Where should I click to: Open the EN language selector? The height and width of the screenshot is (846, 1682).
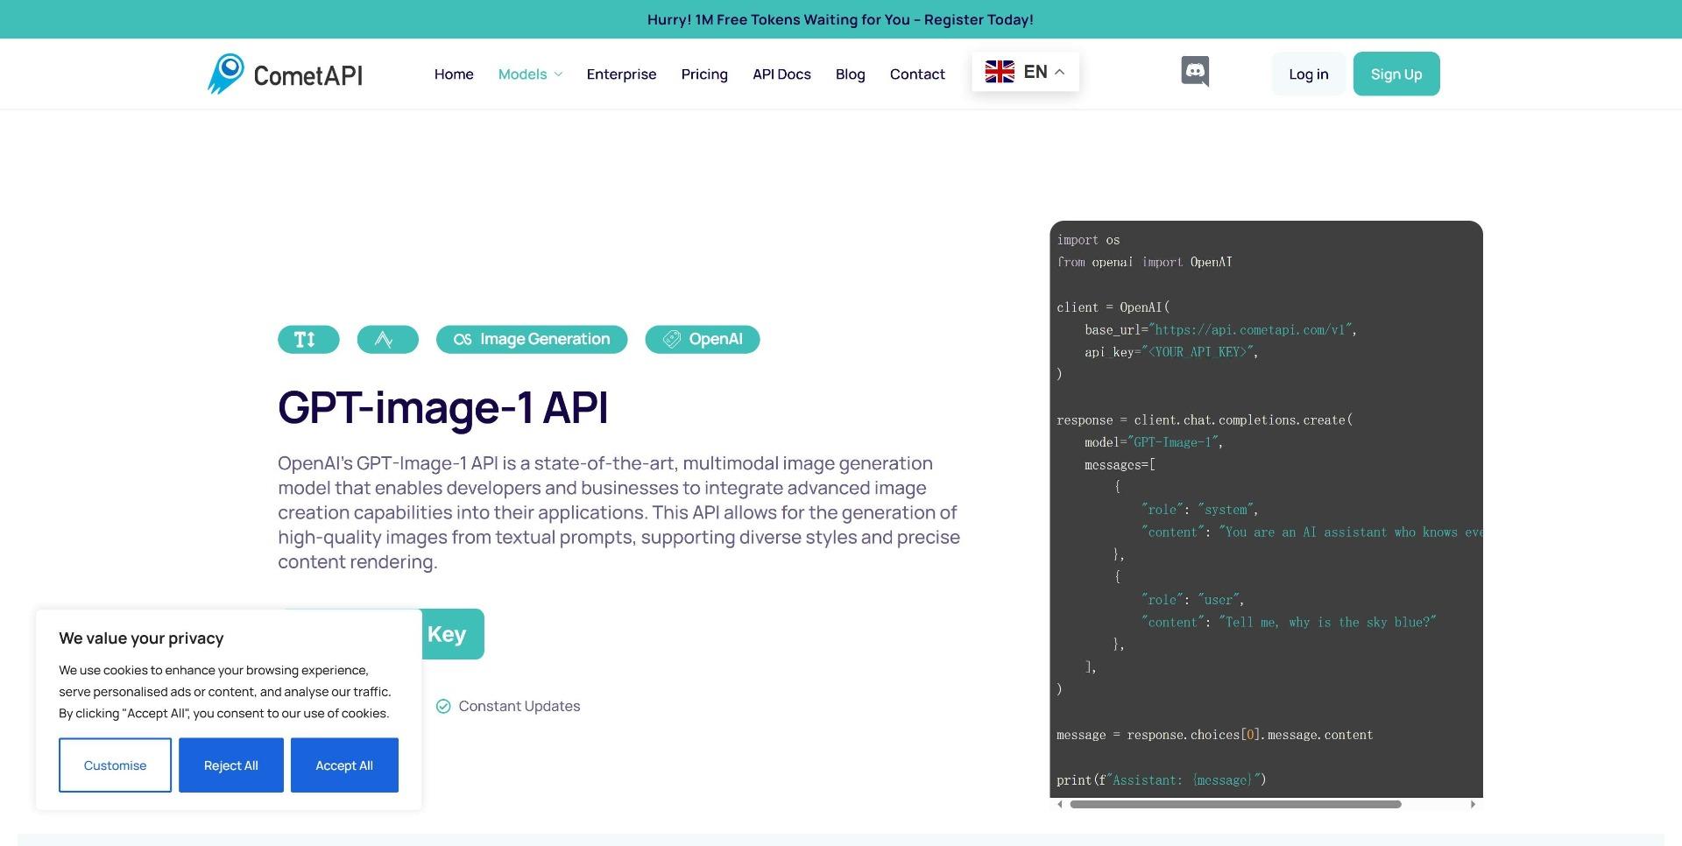[x=1025, y=72]
